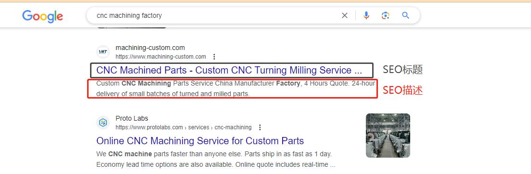Image resolution: width=531 pixels, height=174 pixels.
Task: Click the blue magnifier search icon
Action: pos(406,15)
